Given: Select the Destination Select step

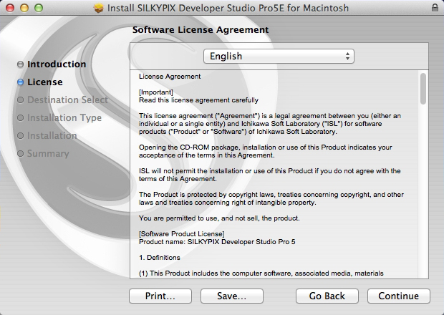Looking at the screenshot, I should [x=67, y=100].
